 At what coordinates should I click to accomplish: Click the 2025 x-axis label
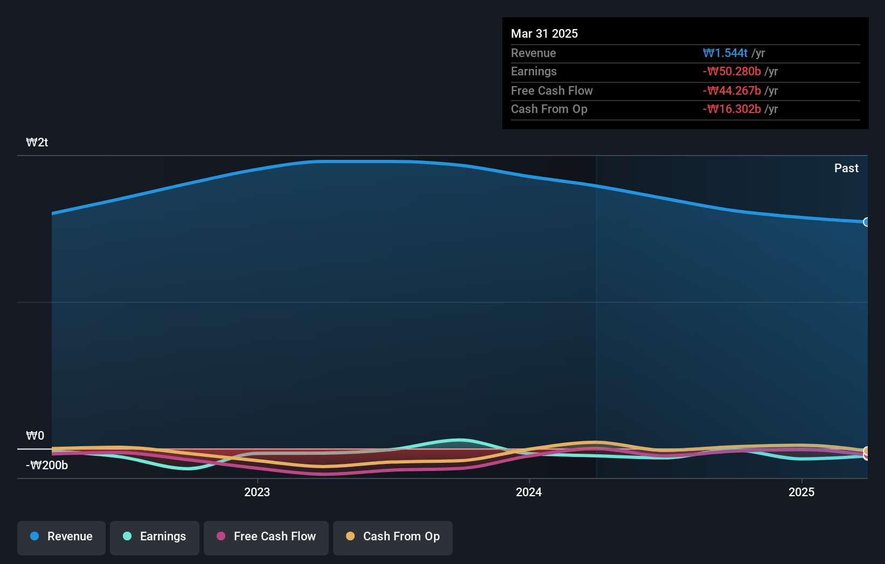801,492
